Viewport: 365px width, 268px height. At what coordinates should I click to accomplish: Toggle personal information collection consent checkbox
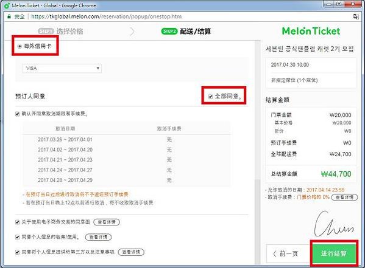pos(17,237)
